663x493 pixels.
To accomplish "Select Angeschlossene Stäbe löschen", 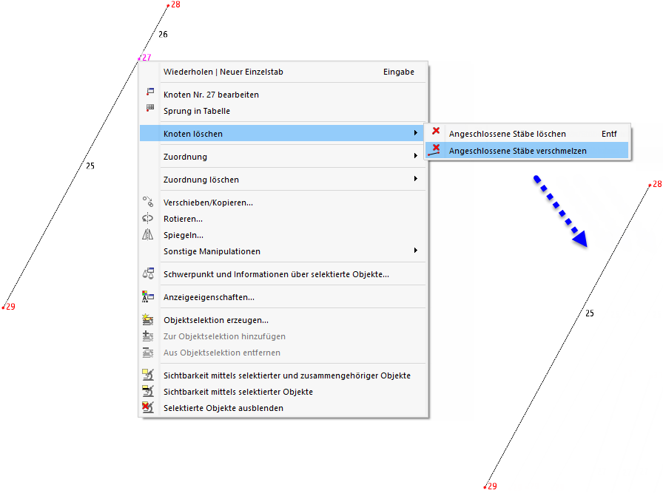I will 527,134.
